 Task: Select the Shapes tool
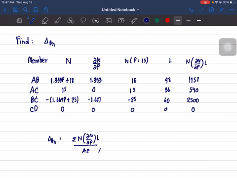pos(71,21)
